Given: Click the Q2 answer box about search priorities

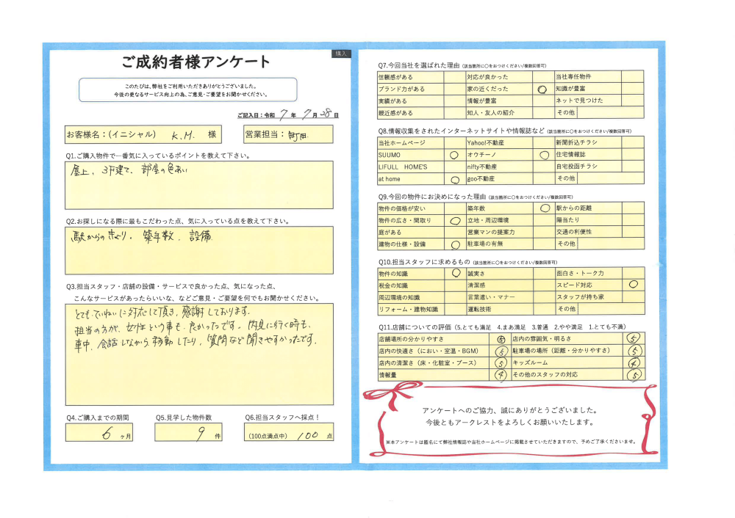Looking at the screenshot, I should click(198, 248).
